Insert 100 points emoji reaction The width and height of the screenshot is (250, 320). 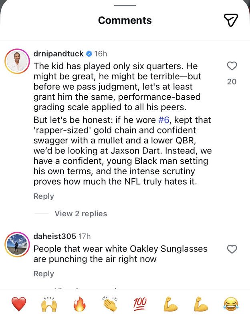pos(140,304)
